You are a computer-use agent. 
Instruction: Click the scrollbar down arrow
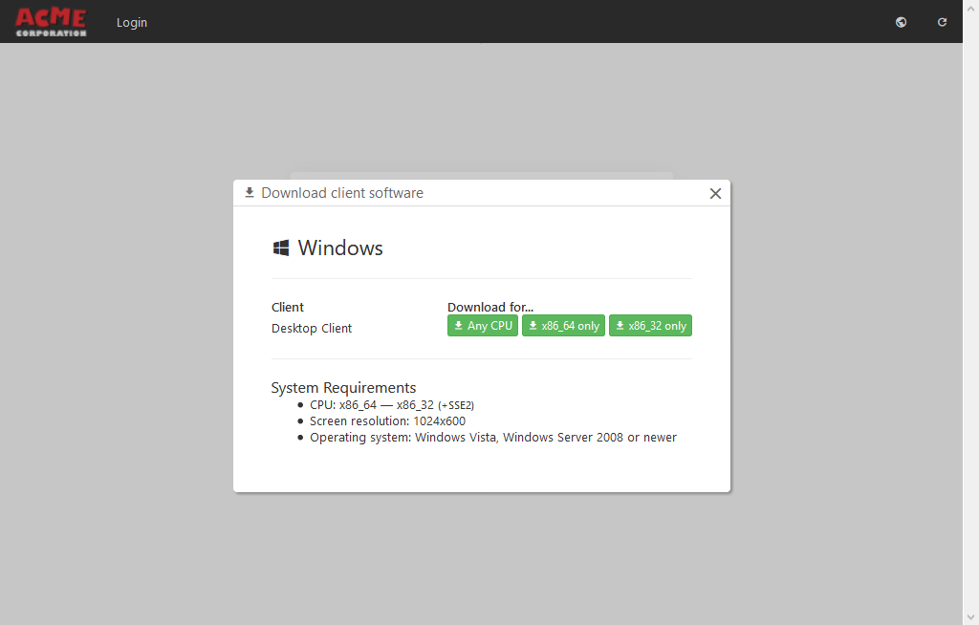[x=971, y=617]
